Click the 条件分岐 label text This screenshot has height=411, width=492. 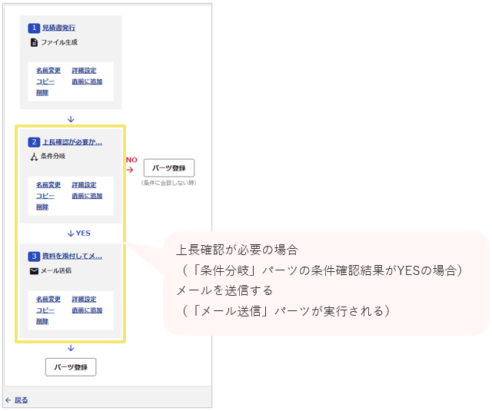(x=53, y=157)
